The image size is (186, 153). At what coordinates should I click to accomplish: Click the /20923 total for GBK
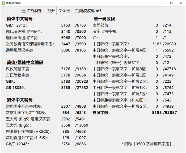[82, 82]
